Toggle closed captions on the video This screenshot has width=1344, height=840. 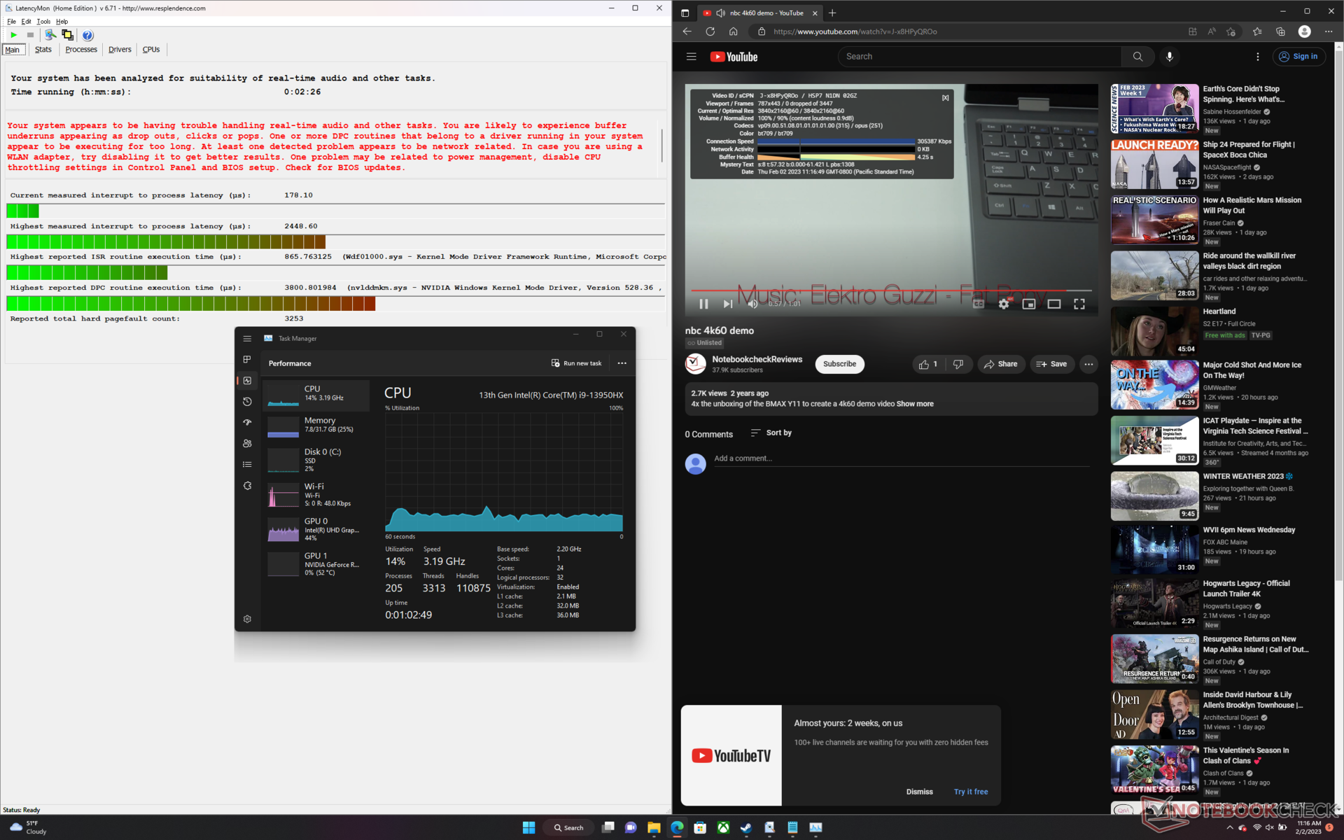coord(978,304)
